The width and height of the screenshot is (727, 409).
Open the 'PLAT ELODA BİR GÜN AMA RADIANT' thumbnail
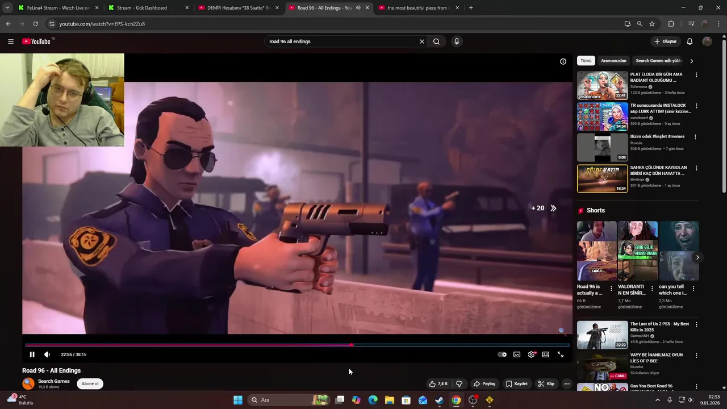click(603, 86)
